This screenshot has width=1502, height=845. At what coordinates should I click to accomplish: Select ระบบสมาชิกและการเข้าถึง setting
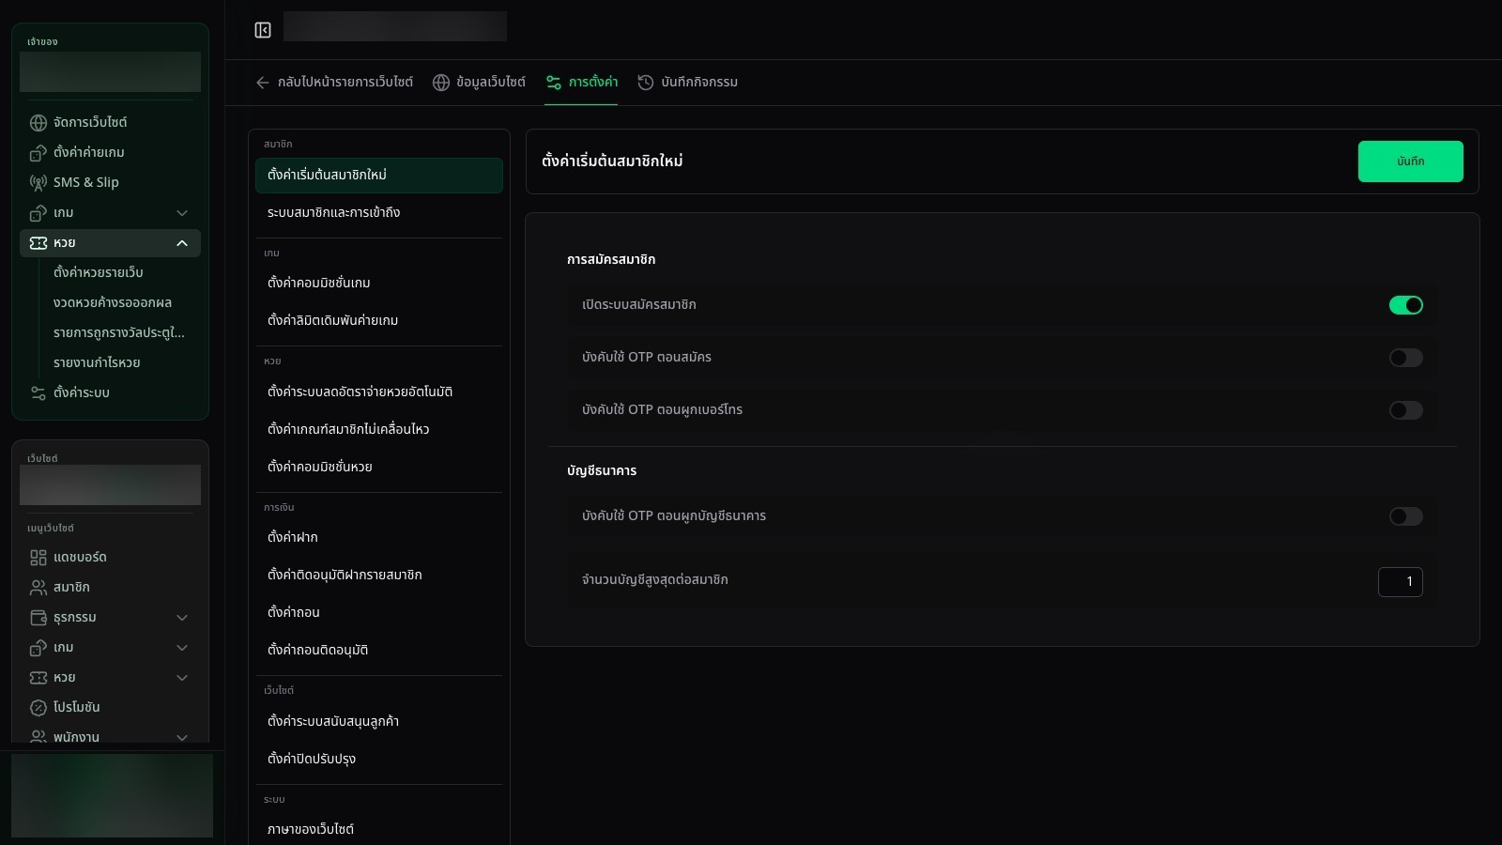click(379, 213)
